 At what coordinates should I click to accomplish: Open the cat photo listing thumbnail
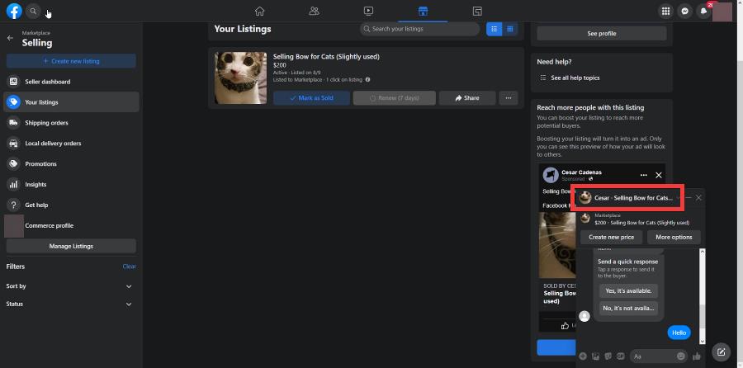(x=240, y=78)
